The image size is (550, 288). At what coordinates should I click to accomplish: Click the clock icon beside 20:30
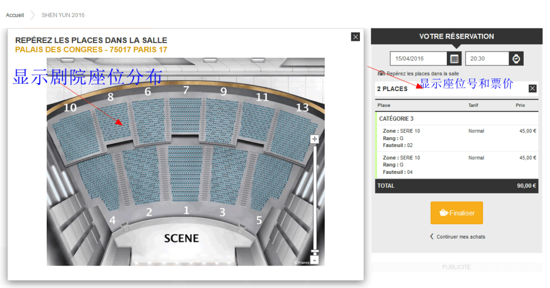point(516,58)
